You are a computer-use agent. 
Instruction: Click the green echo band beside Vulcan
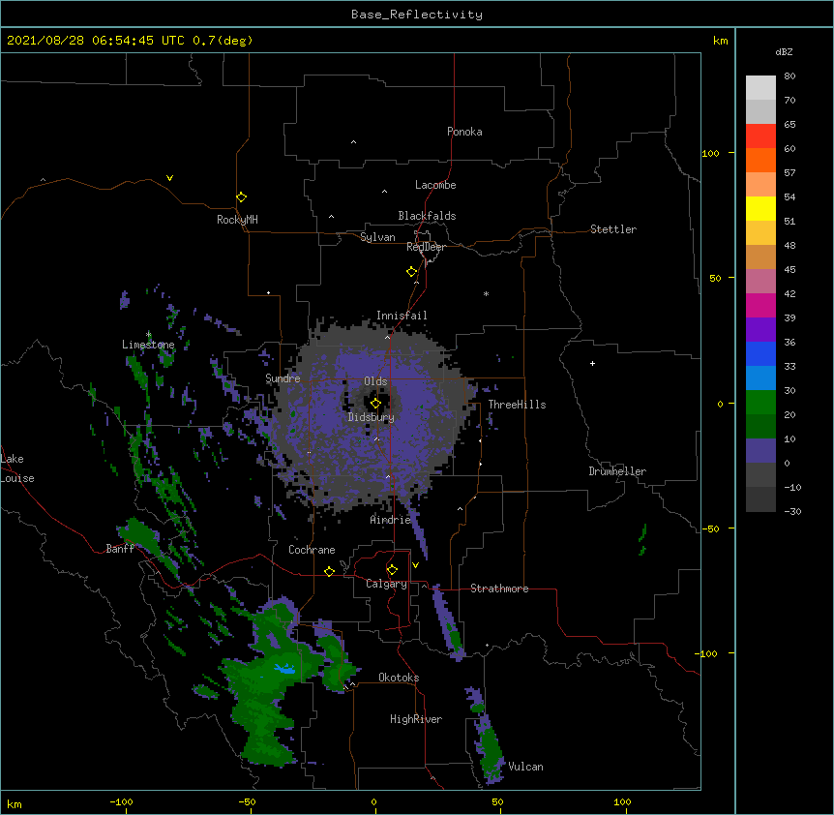pos(490,750)
